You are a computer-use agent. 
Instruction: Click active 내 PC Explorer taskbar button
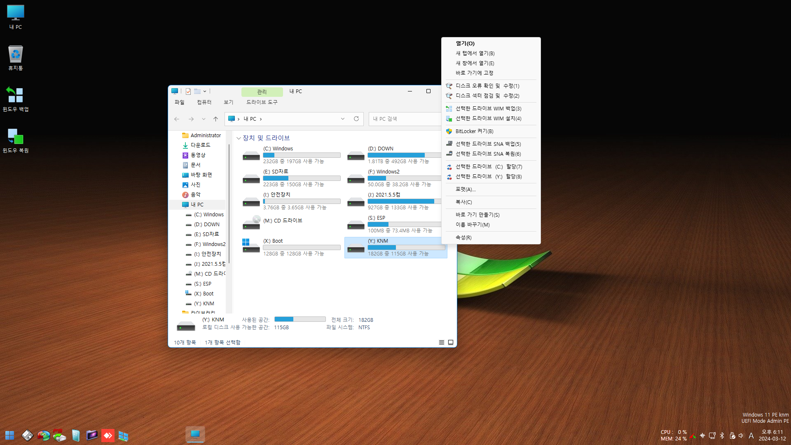(x=195, y=434)
